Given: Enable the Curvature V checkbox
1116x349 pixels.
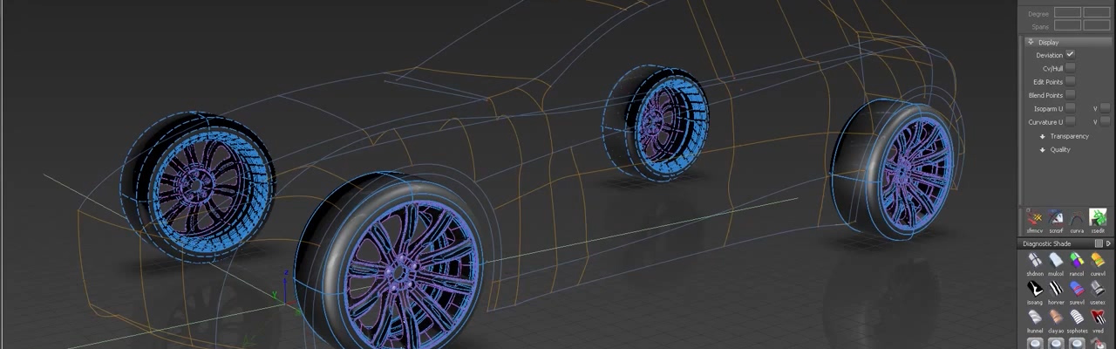Looking at the screenshot, I should coord(1105,121).
